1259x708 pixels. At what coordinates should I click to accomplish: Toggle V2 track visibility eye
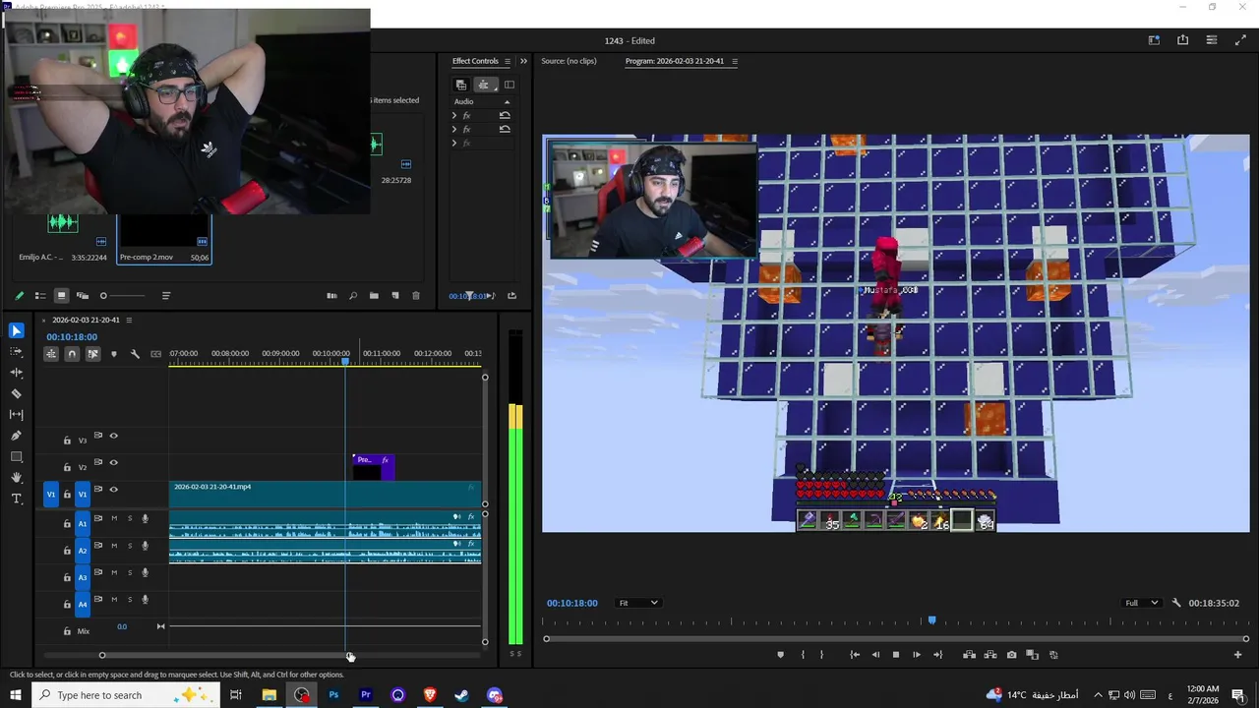click(113, 462)
